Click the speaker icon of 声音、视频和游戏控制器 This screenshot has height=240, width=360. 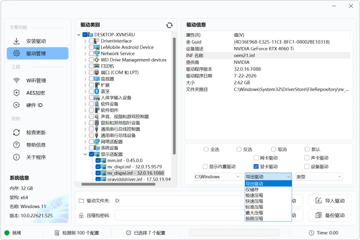97,116
